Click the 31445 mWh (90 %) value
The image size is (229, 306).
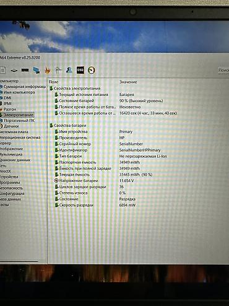[136, 175]
